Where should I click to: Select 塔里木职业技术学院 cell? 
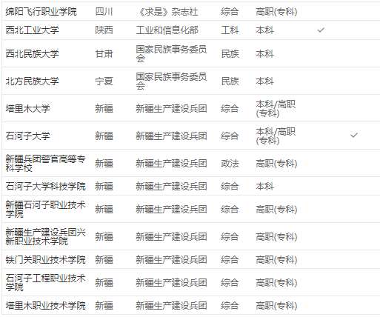click(x=45, y=305)
